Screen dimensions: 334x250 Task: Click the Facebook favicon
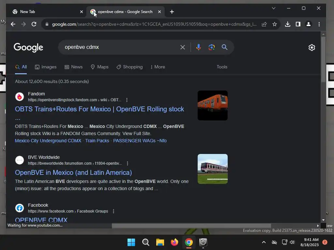[x=20, y=208]
